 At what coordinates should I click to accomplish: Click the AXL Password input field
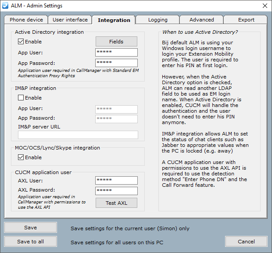tap(116, 191)
